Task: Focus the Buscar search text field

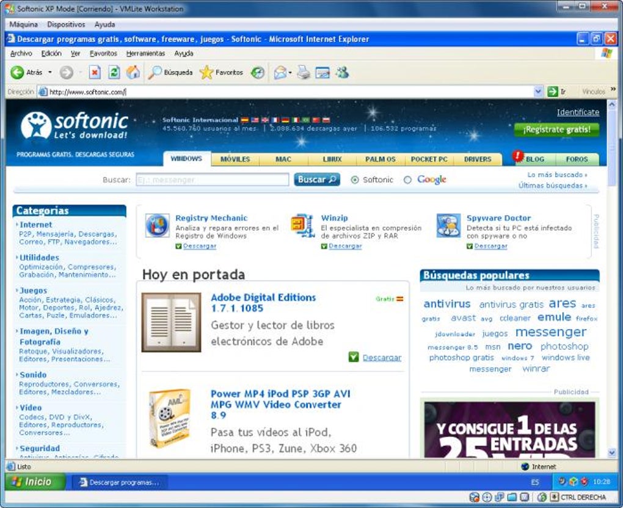Action: coord(212,180)
